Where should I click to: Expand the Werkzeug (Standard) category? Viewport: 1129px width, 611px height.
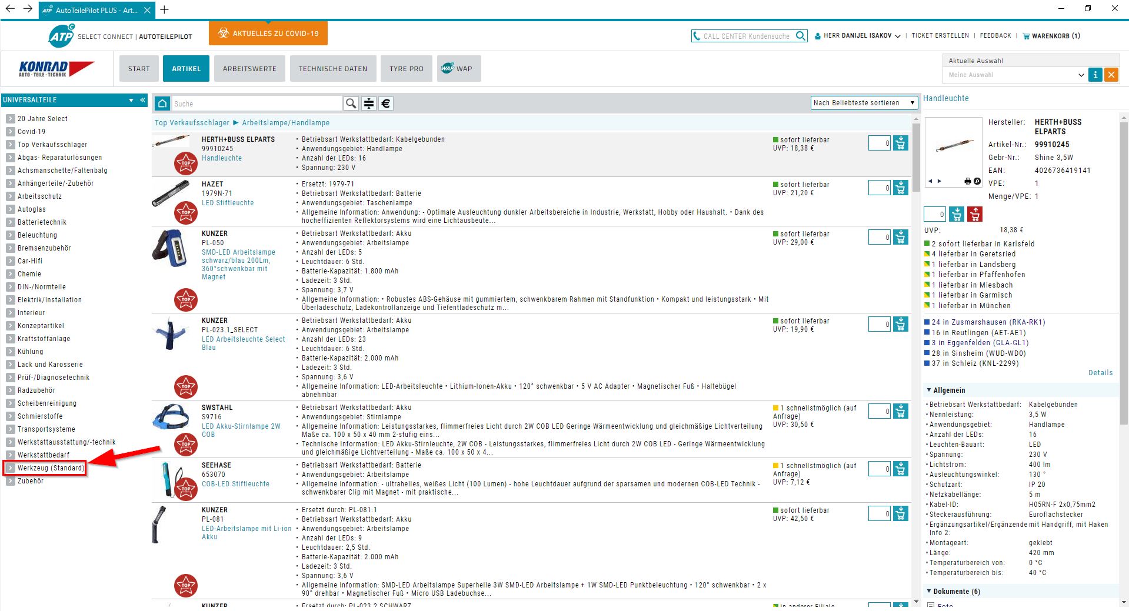tap(10, 468)
